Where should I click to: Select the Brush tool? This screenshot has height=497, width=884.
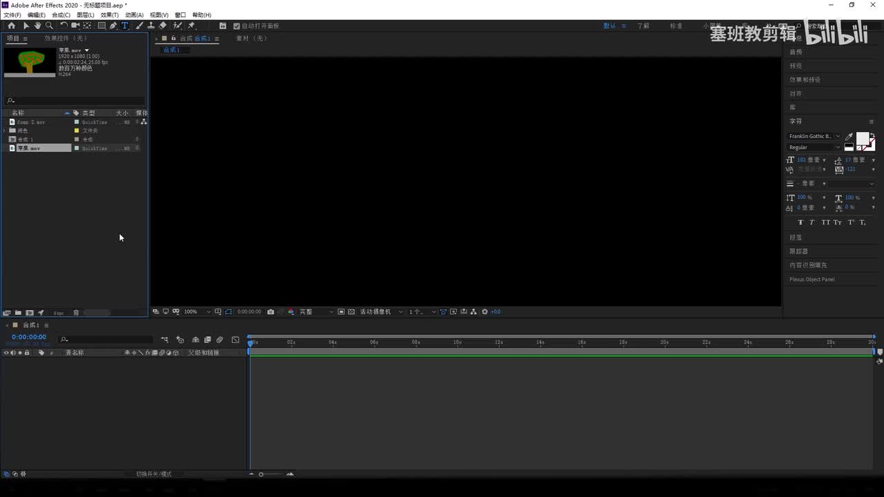[x=140, y=26]
